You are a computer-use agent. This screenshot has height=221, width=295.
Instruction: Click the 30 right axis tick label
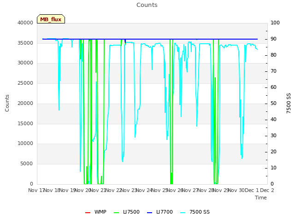273,136
